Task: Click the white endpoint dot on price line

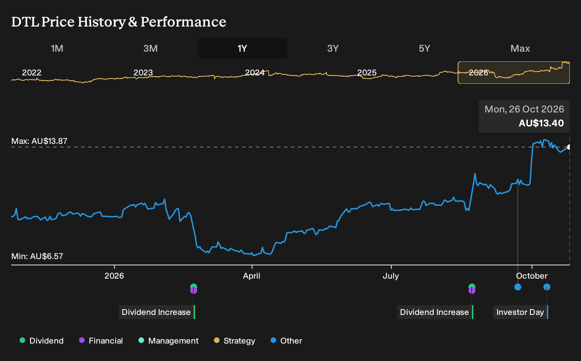Action: 569,147
